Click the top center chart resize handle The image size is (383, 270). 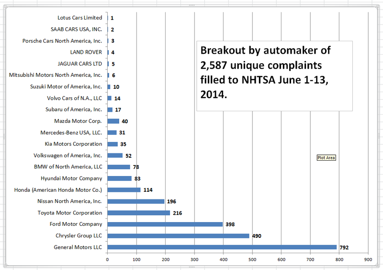[x=192, y=5]
